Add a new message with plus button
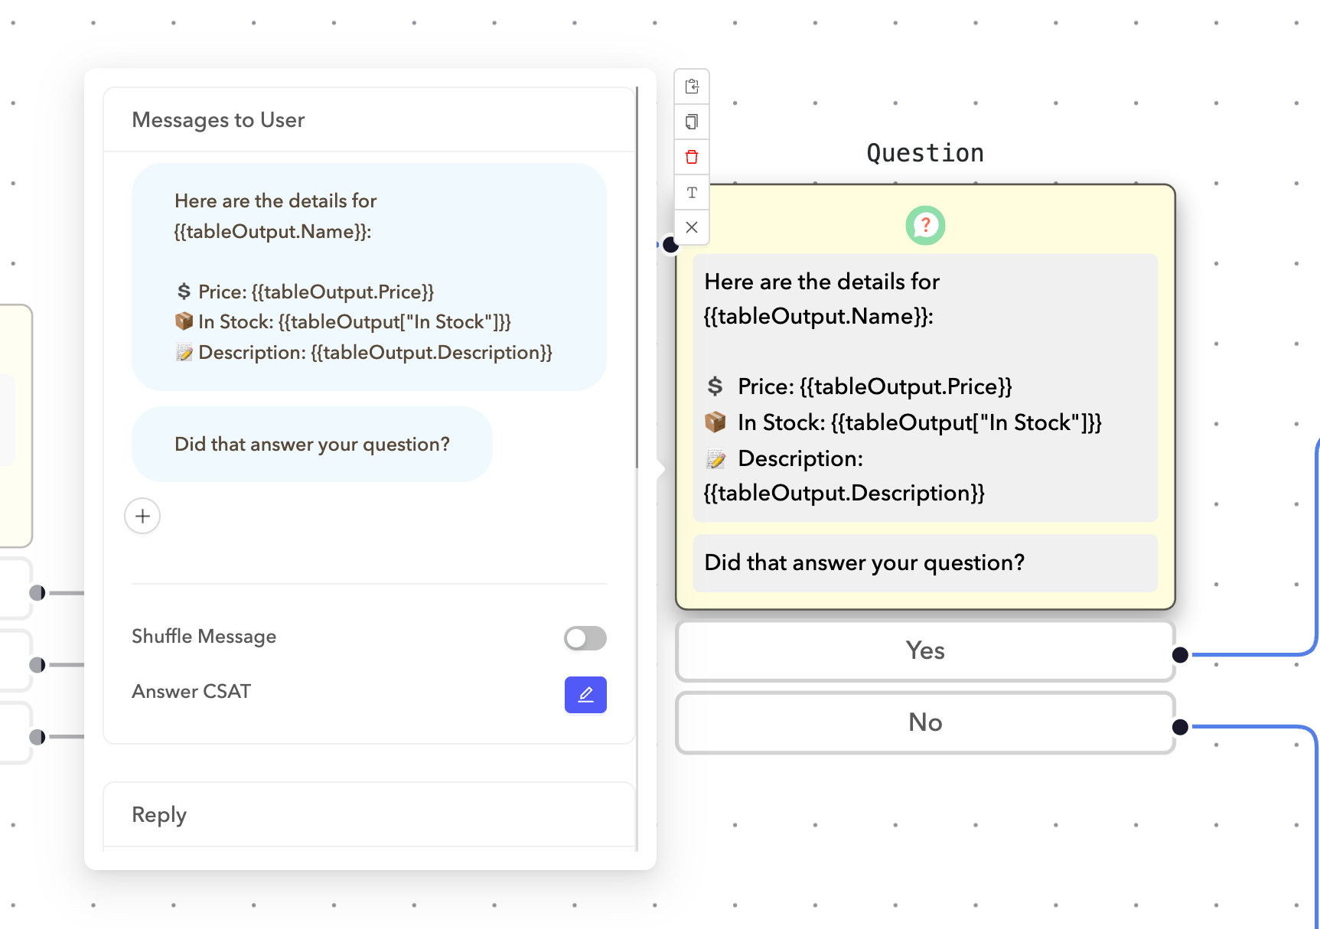This screenshot has height=929, width=1320. tap(142, 517)
